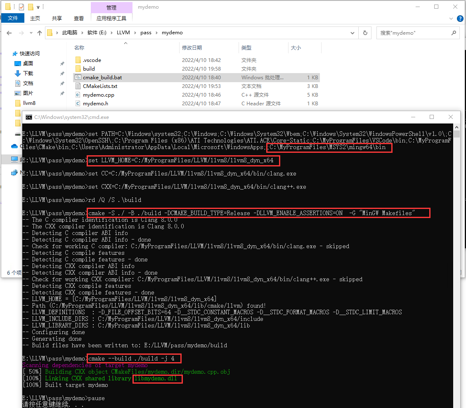Viewport: 466px width, 408px height.
Task: Open 桌面 in the navigation pane
Action: (28, 63)
